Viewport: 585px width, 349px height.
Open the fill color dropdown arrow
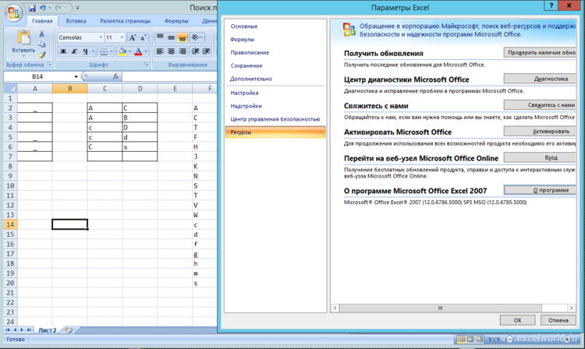[129, 51]
